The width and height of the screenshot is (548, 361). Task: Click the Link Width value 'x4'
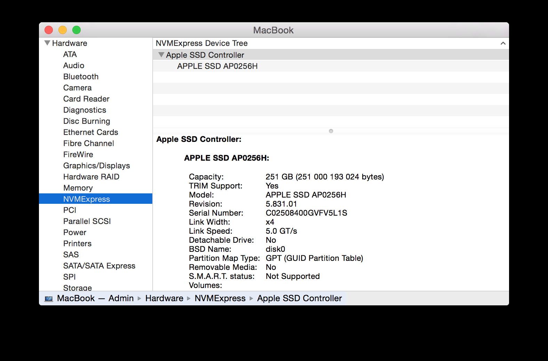point(270,222)
